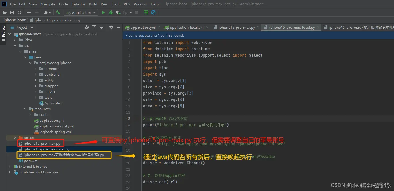Click the Collapse All icon in Project panel
Image resolution: width=394 pixels, height=191 pixels.
(101, 27)
